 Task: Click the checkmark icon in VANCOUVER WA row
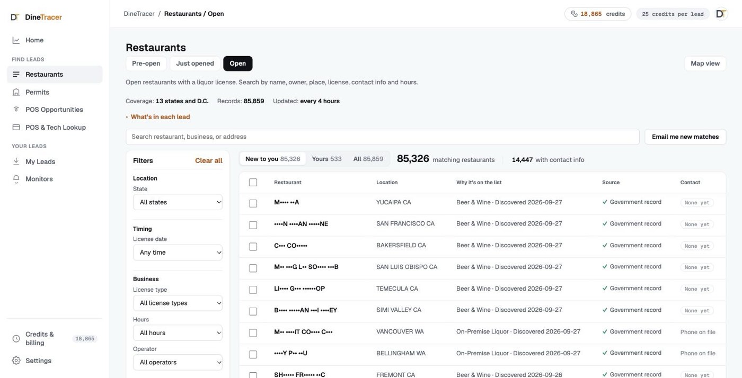(x=605, y=332)
